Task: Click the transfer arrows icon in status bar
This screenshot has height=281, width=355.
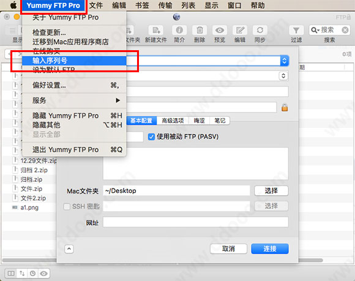Action: 22,273
